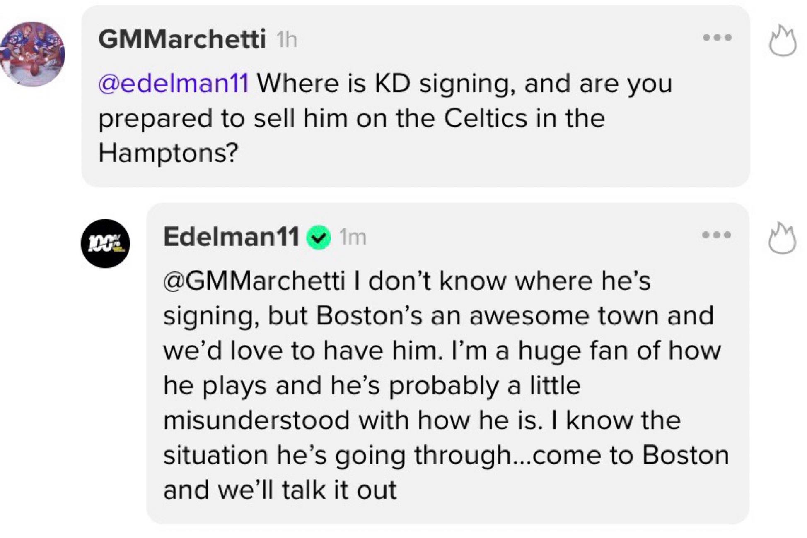Image resolution: width=807 pixels, height=538 pixels.
Task: Click the word "Hamptons?" in the question
Action: 168,153
